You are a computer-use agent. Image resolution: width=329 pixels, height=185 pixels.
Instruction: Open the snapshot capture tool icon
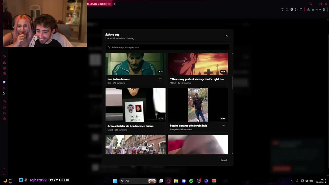coord(287,10)
